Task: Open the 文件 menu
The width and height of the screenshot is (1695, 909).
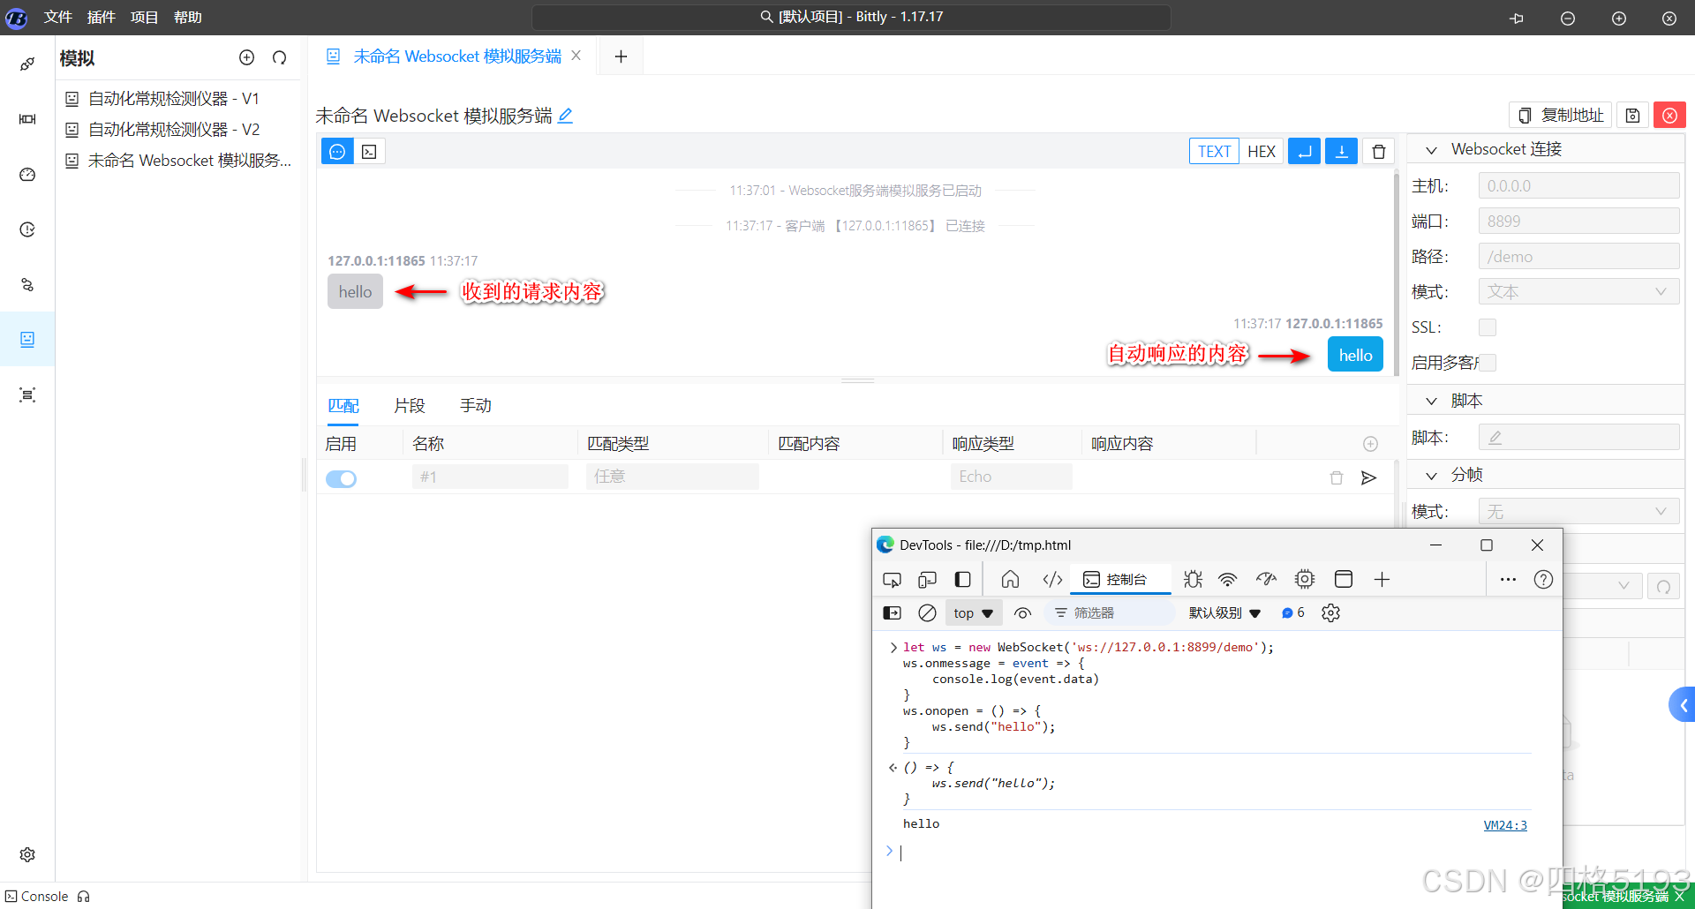Action: point(58,17)
